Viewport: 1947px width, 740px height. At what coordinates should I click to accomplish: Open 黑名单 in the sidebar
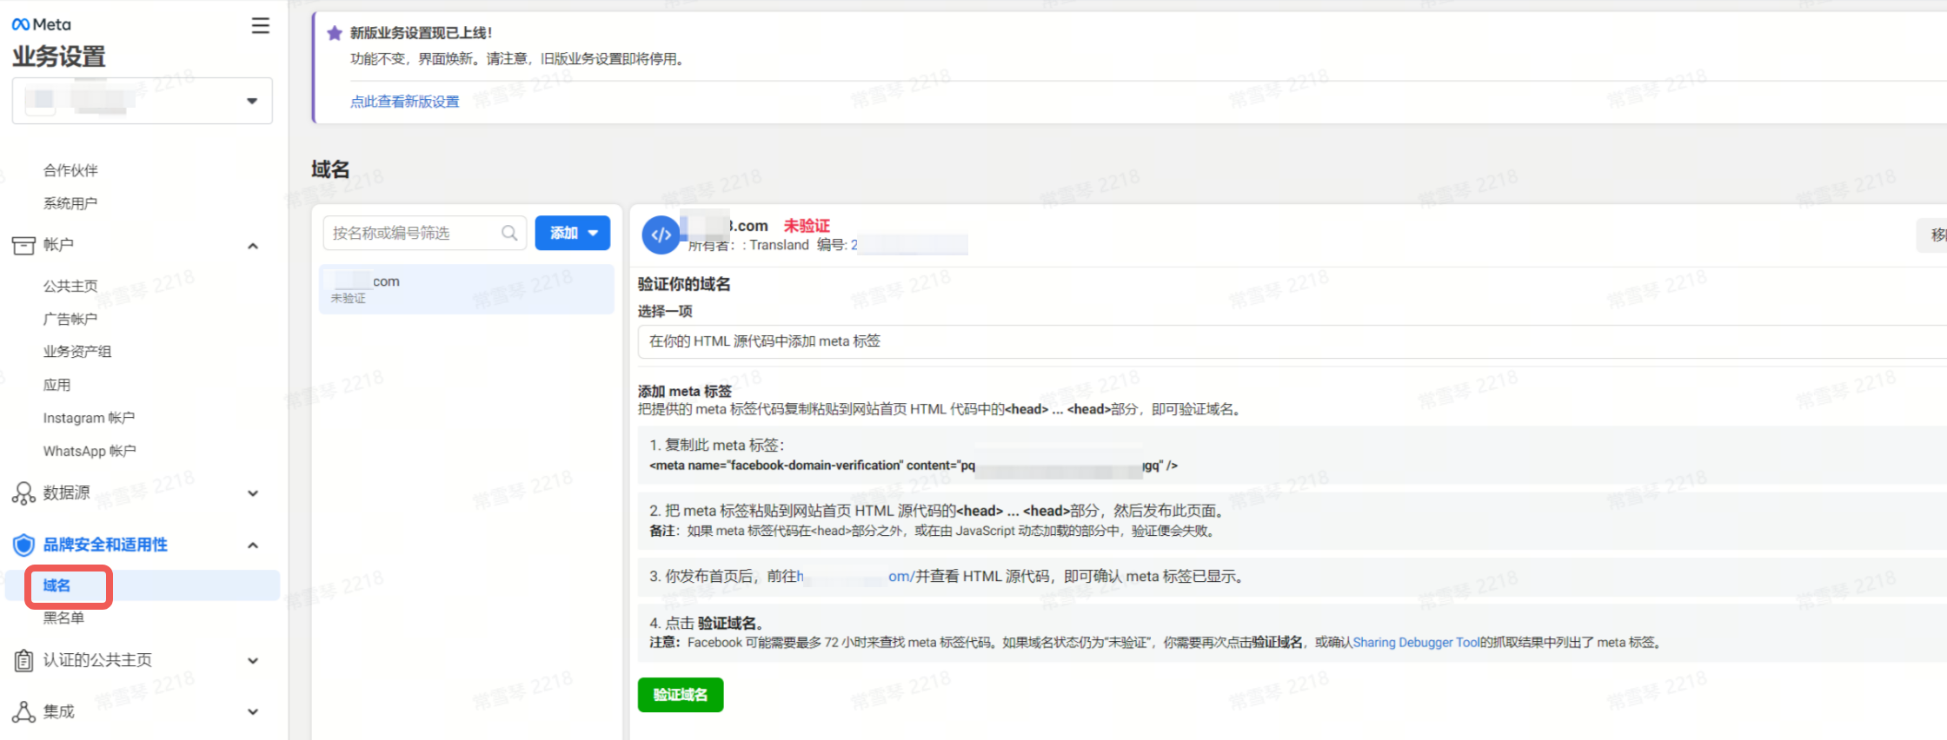63,618
